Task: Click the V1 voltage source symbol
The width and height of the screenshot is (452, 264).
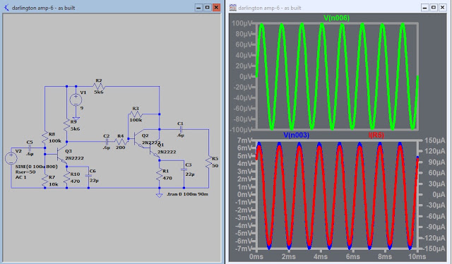Action: pyautogui.click(x=76, y=100)
